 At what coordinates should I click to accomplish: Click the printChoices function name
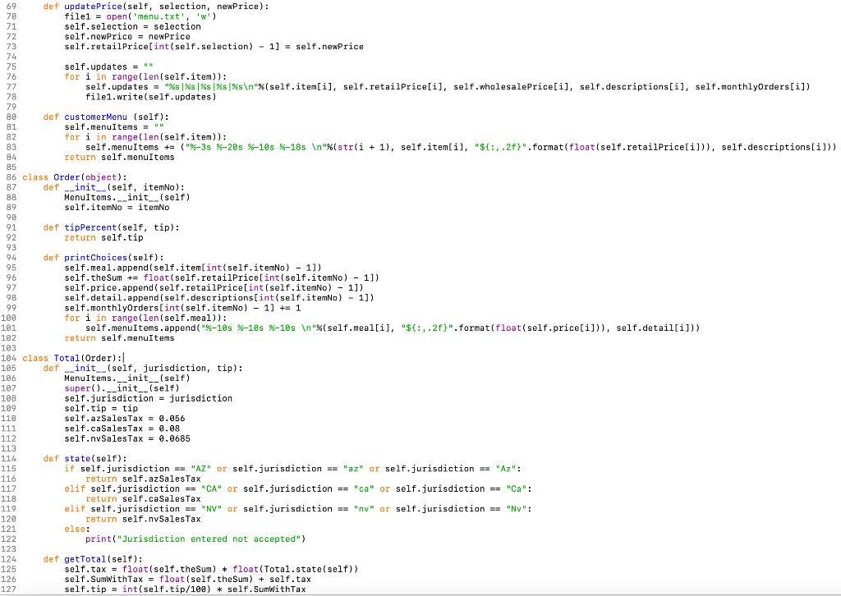pos(94,257)
